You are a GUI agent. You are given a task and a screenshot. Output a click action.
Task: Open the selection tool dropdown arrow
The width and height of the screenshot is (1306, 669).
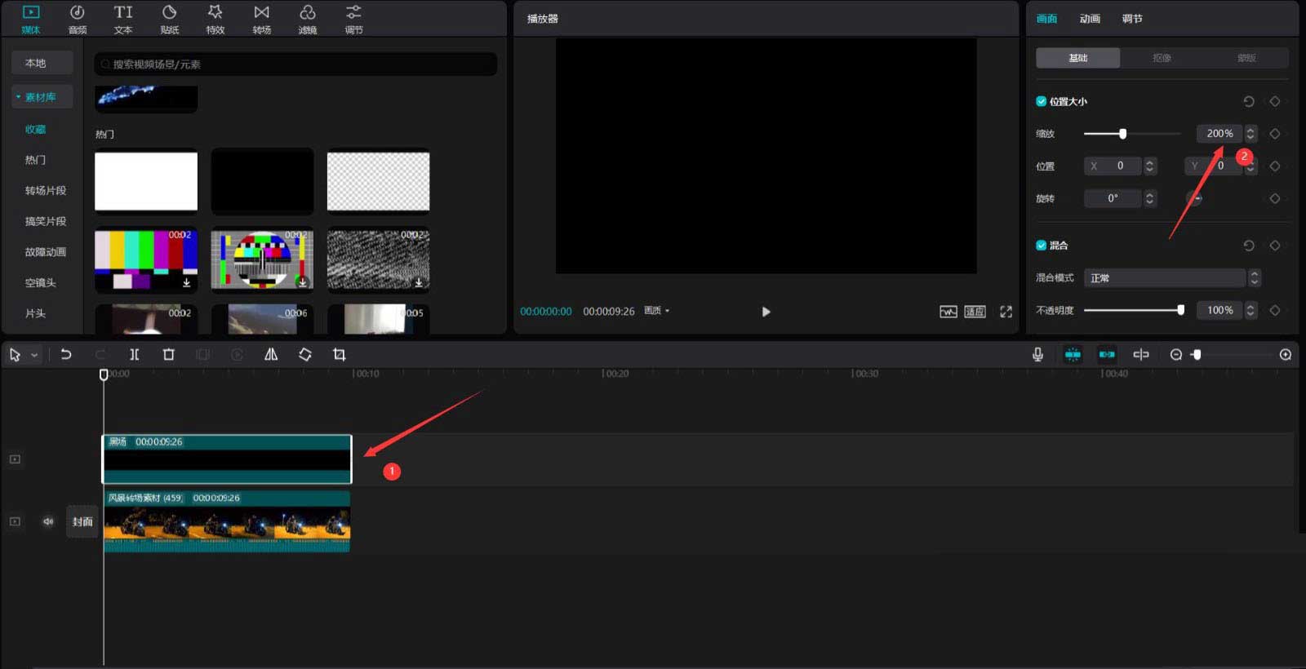click(34, 355)
